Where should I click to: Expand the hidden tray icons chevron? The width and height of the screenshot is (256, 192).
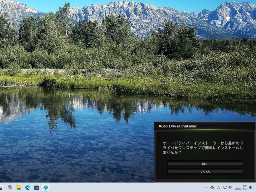coord(205,187)
